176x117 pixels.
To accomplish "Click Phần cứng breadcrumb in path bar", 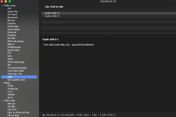I will 83,115.
